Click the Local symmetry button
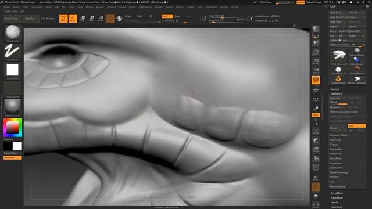The width and height of the screenshot is (372, 209). click(316, 99)
